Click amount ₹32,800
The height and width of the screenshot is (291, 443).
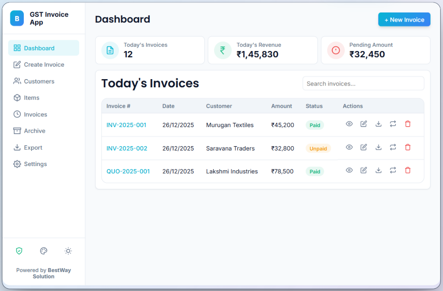(282, 148)
